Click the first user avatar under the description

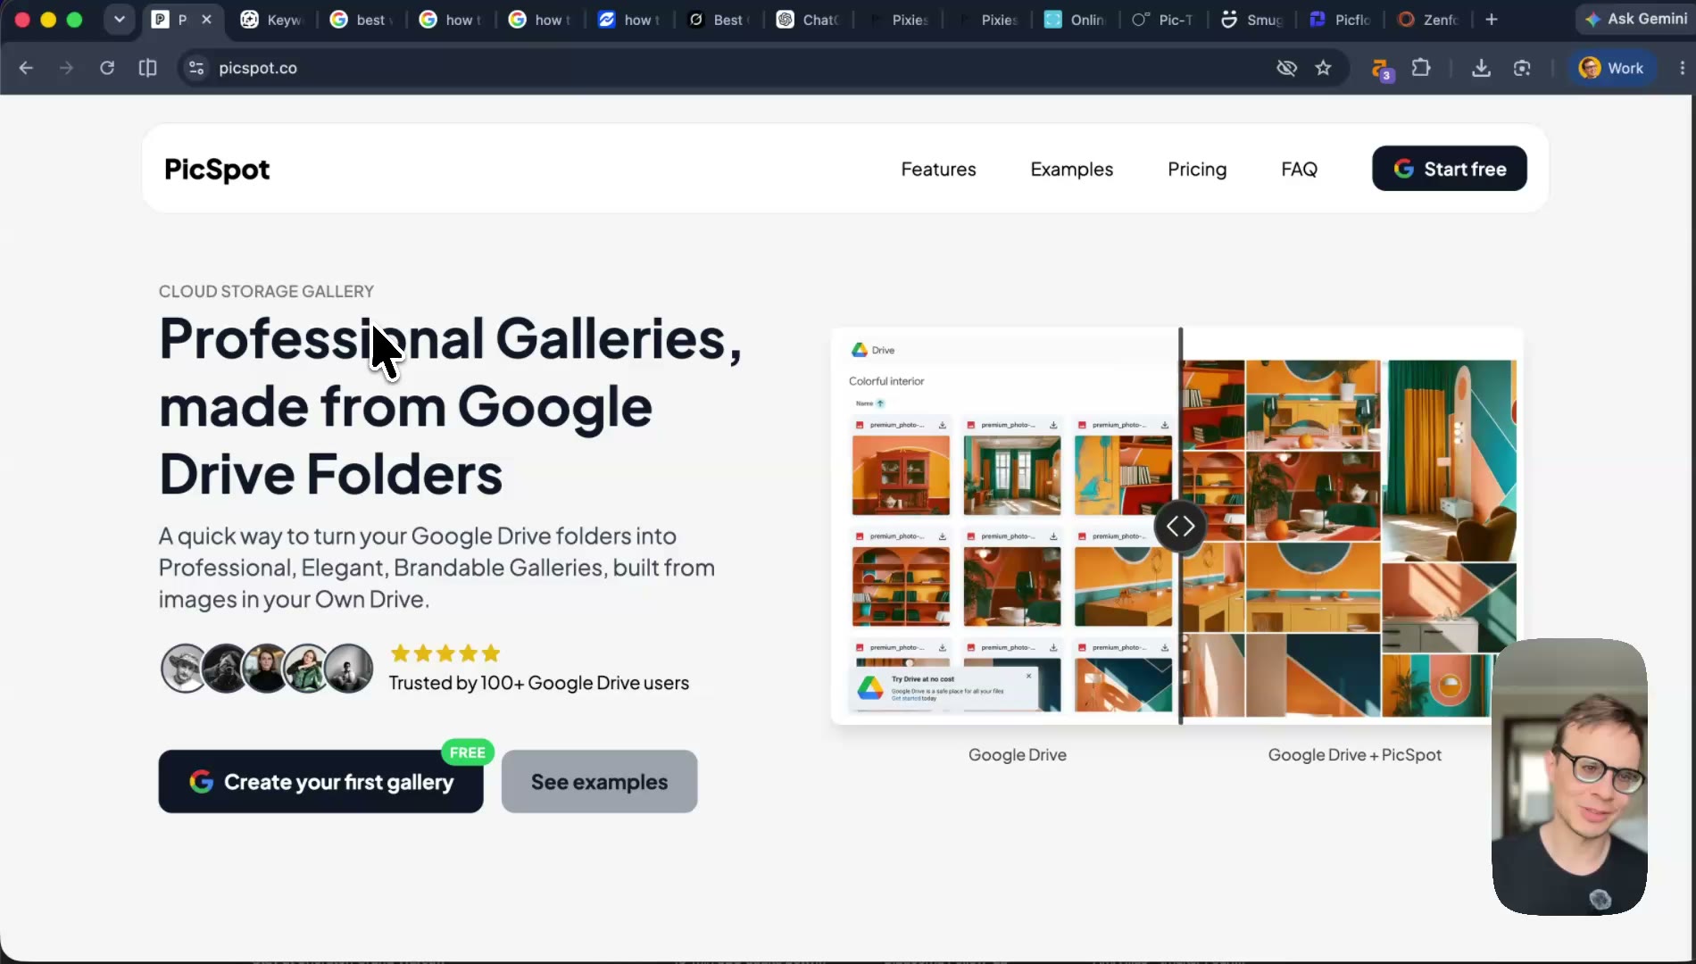point(185,668)
